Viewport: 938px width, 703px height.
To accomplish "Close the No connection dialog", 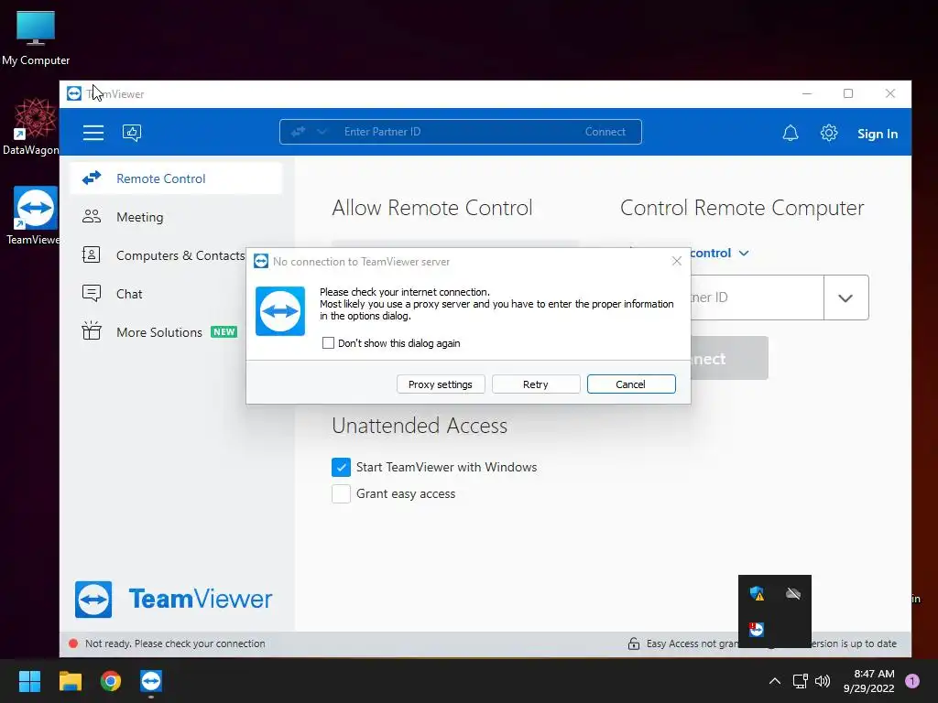I will (677, 261).
